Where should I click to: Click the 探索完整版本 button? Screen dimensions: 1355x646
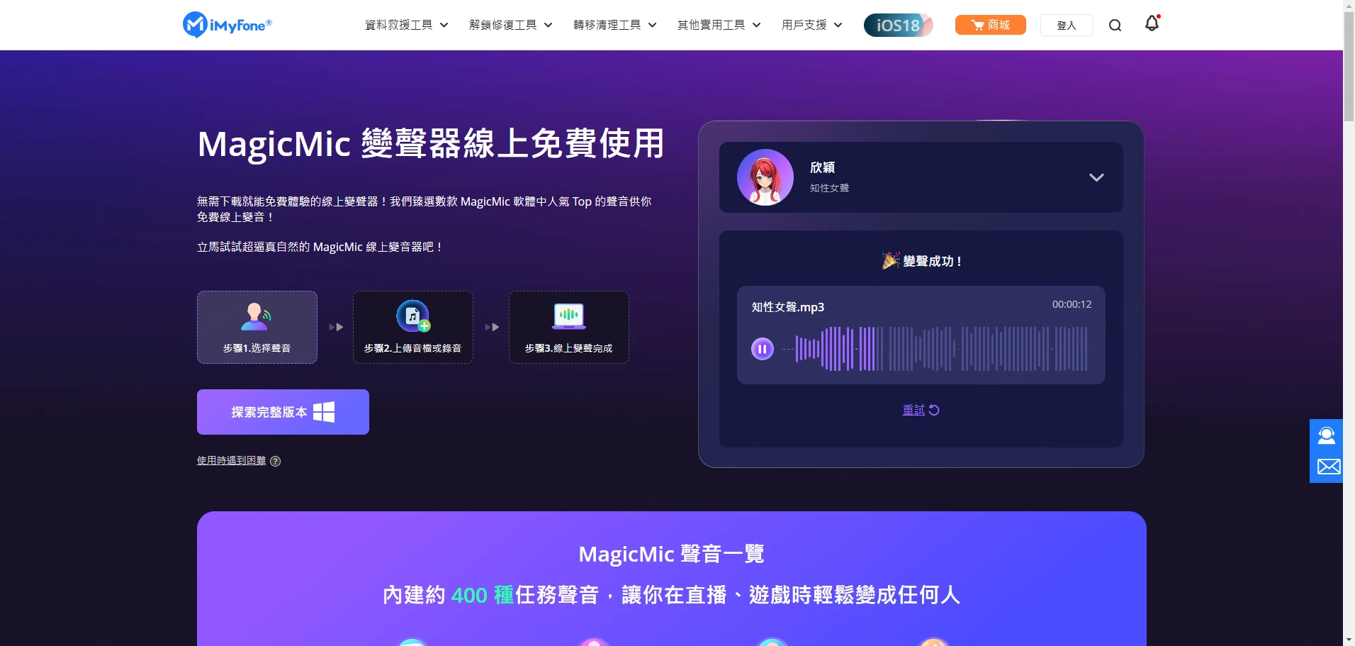(283, 412)
